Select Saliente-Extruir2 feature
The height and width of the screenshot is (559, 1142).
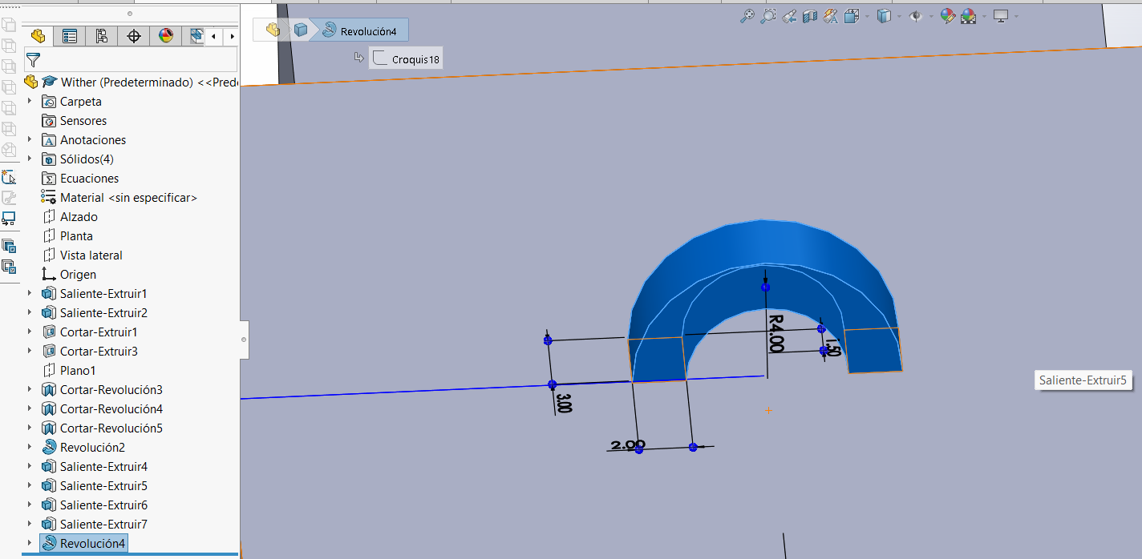[103, 313]
